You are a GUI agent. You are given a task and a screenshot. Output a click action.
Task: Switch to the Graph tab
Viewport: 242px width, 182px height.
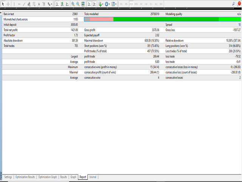(x=73, y=177)
